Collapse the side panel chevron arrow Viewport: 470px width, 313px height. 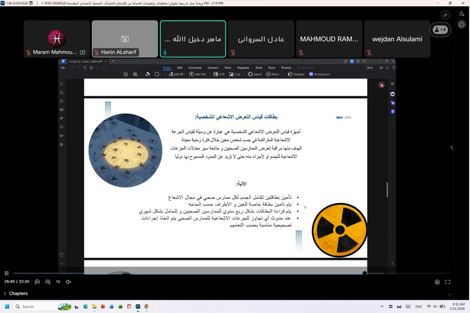tap(452, 148)
